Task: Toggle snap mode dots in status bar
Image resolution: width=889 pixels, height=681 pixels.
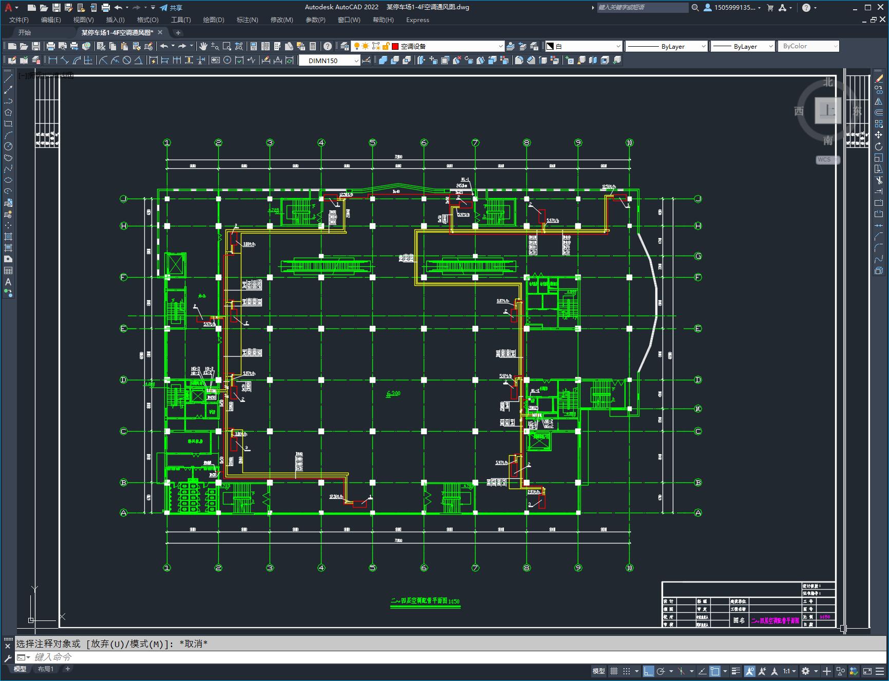Action: click(x=627, y=671)
